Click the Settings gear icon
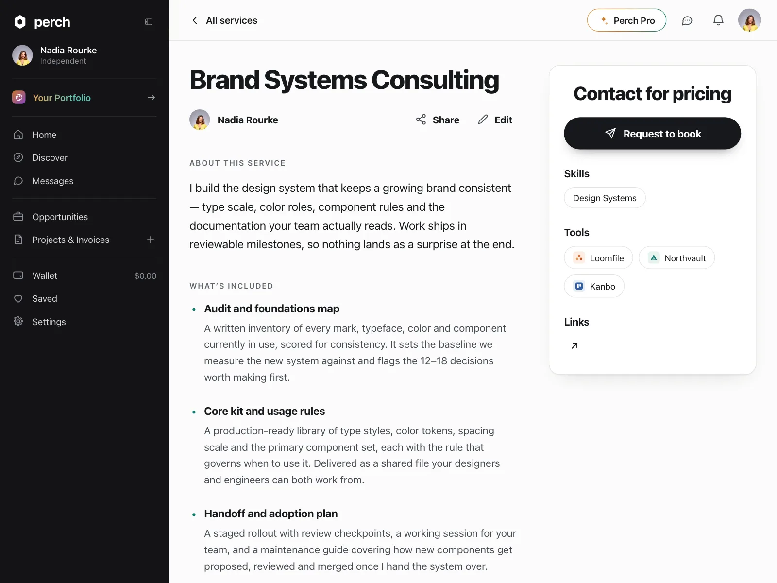The height and width of the screenshot is (583, 777). point(18,321)
